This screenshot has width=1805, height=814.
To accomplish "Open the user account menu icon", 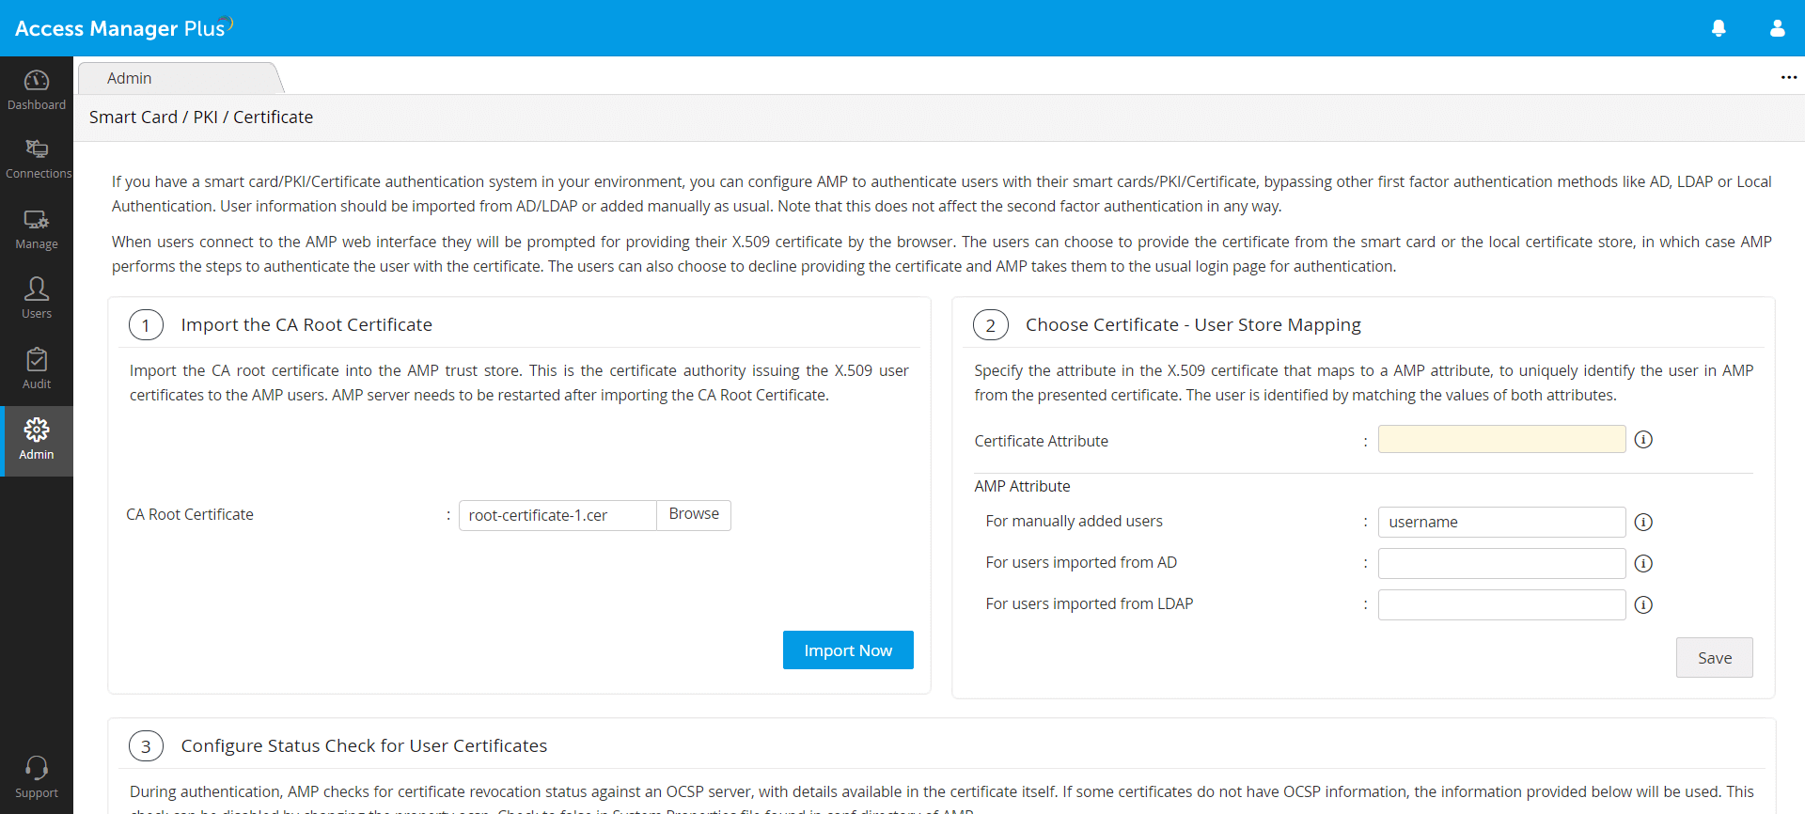I will (x=1777, y=28).
